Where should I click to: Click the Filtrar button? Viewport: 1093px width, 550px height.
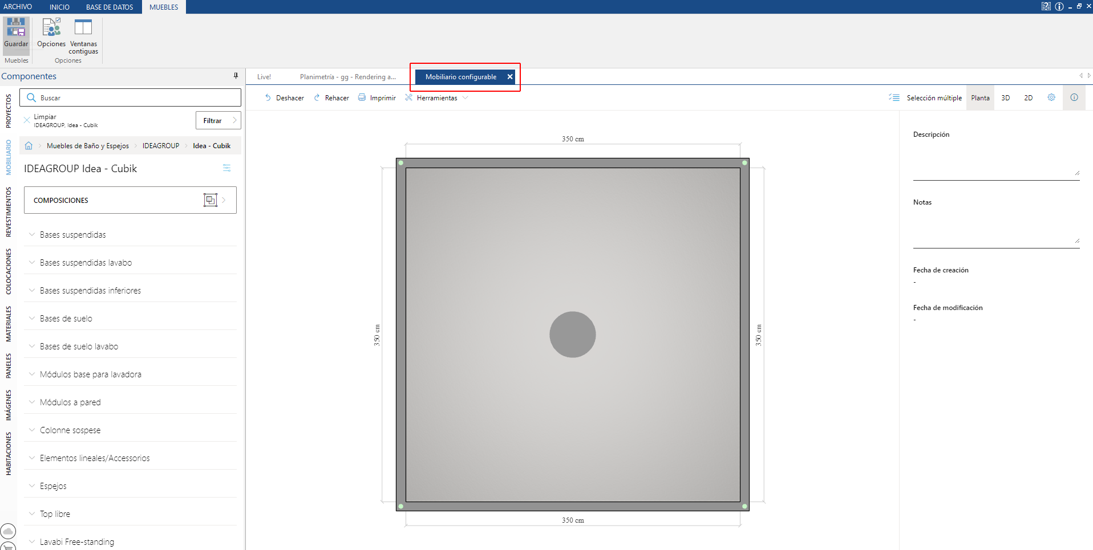tap(218, 120)
